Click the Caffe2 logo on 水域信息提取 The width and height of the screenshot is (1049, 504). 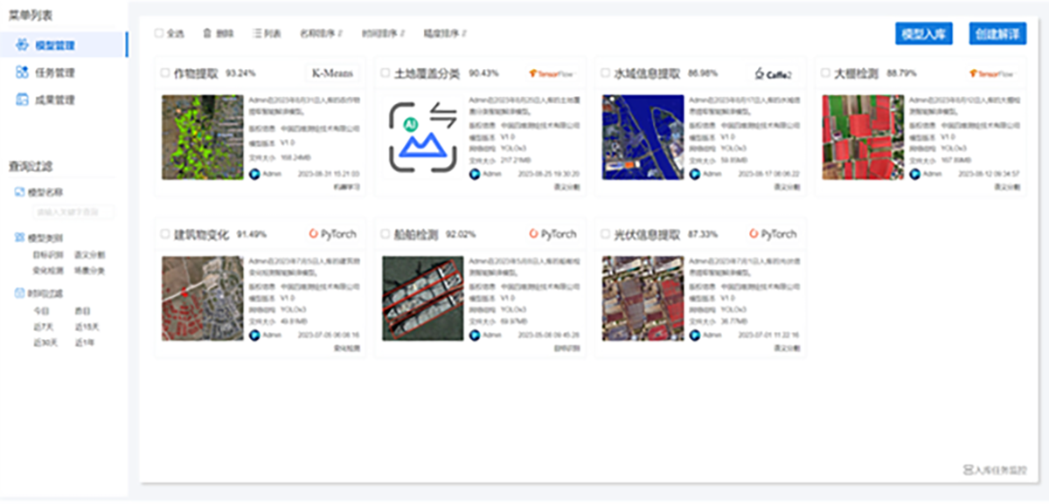point(773,73)
